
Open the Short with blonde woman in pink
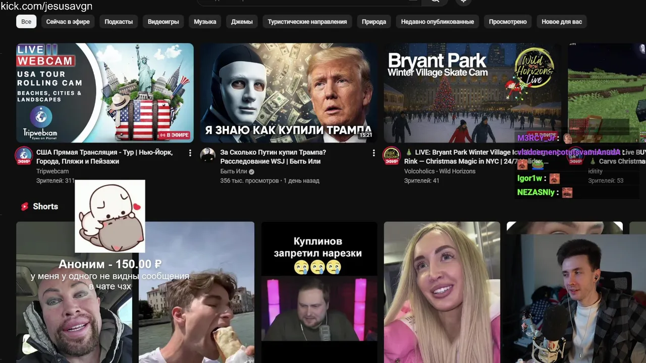tap(442, 292)
